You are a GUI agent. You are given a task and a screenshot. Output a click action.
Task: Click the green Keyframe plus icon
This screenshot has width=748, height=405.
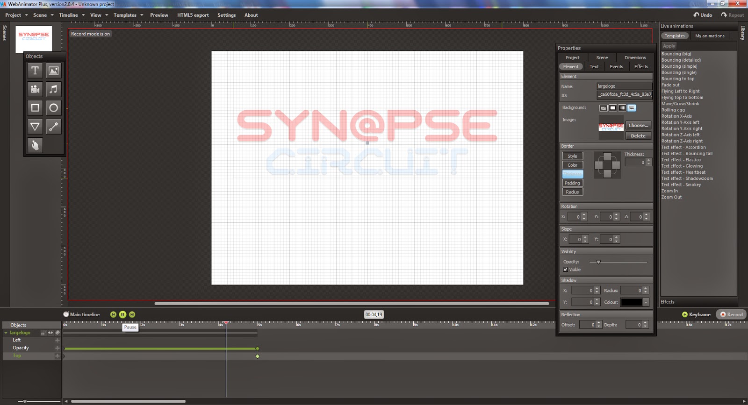pos(685,314)
